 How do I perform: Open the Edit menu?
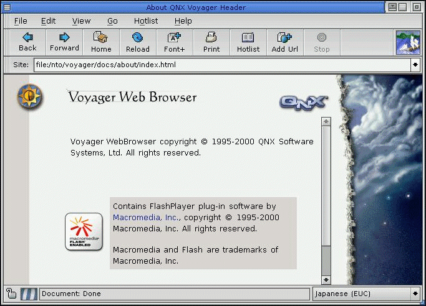[49, 21]
